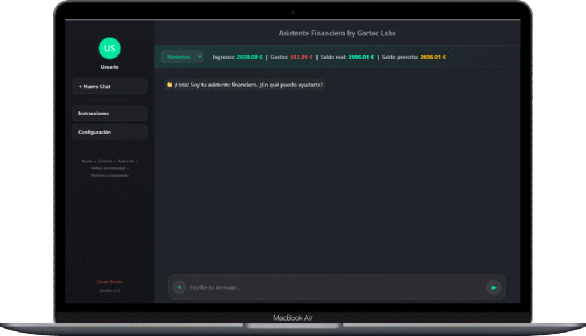Viewport: 586px width, 336px height.
Task: Click the Ingresos amount 2600.00 €
Action: [250, 57]
